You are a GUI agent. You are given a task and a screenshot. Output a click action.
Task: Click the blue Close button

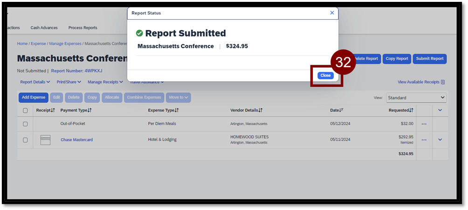pos(325,76)
